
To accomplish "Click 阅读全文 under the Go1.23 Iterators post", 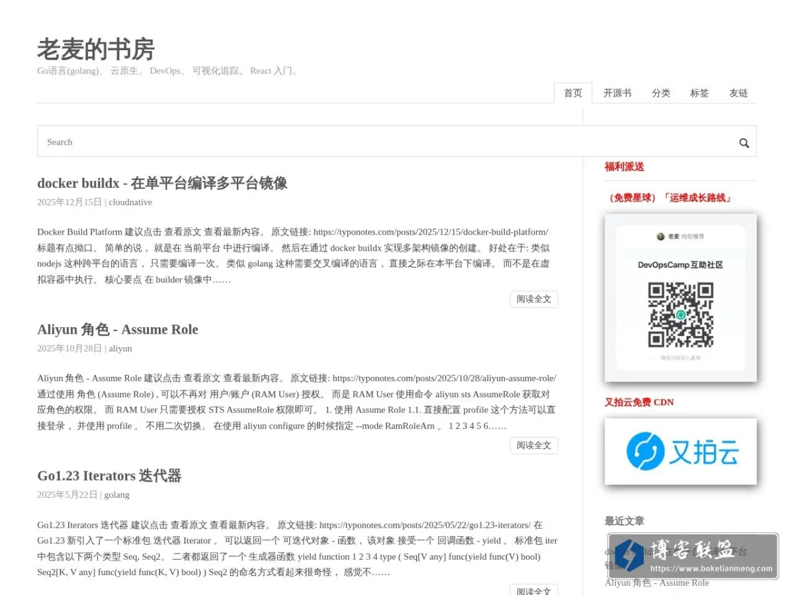I will [534, 590].
